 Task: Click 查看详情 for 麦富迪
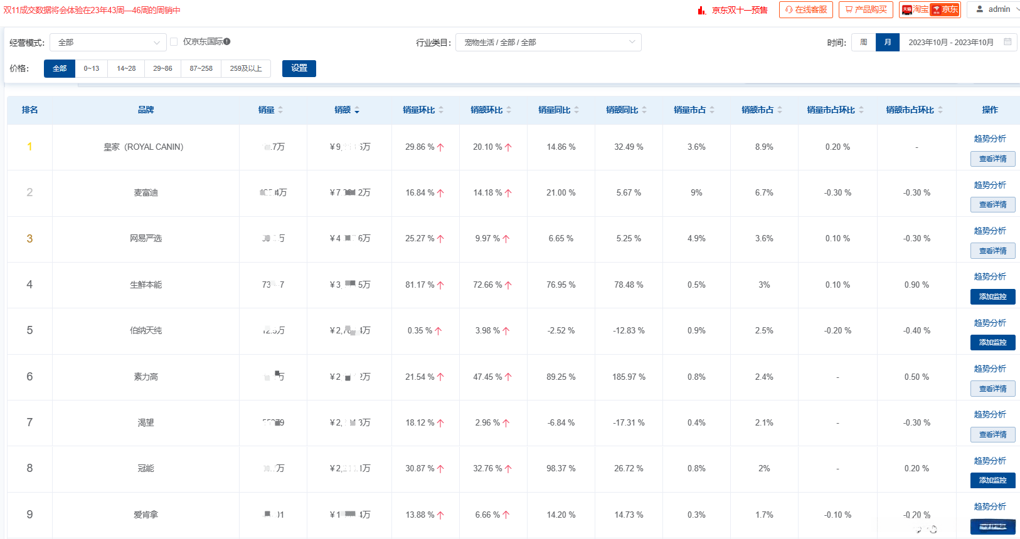[x=993, y=205]
